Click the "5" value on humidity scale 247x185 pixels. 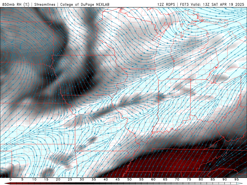point(22,179)
